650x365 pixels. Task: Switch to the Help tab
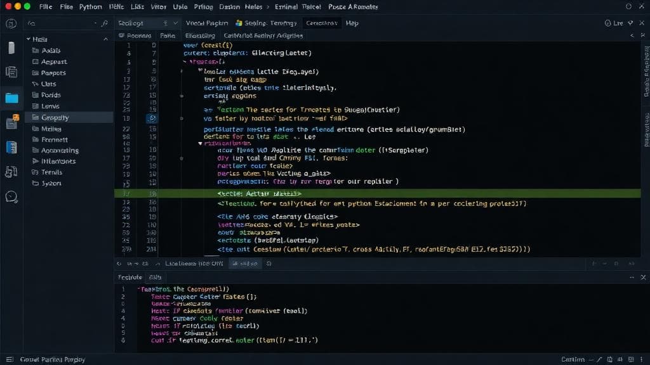click(x=352, y=23)
